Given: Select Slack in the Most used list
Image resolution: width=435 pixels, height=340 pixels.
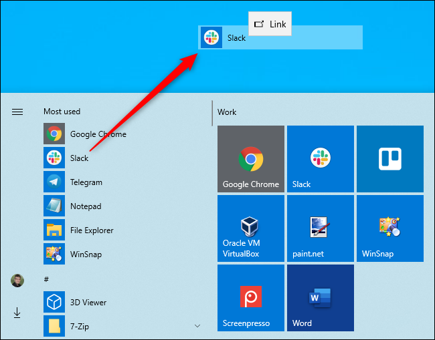Looking at the screenshot, I should [79, 158].
